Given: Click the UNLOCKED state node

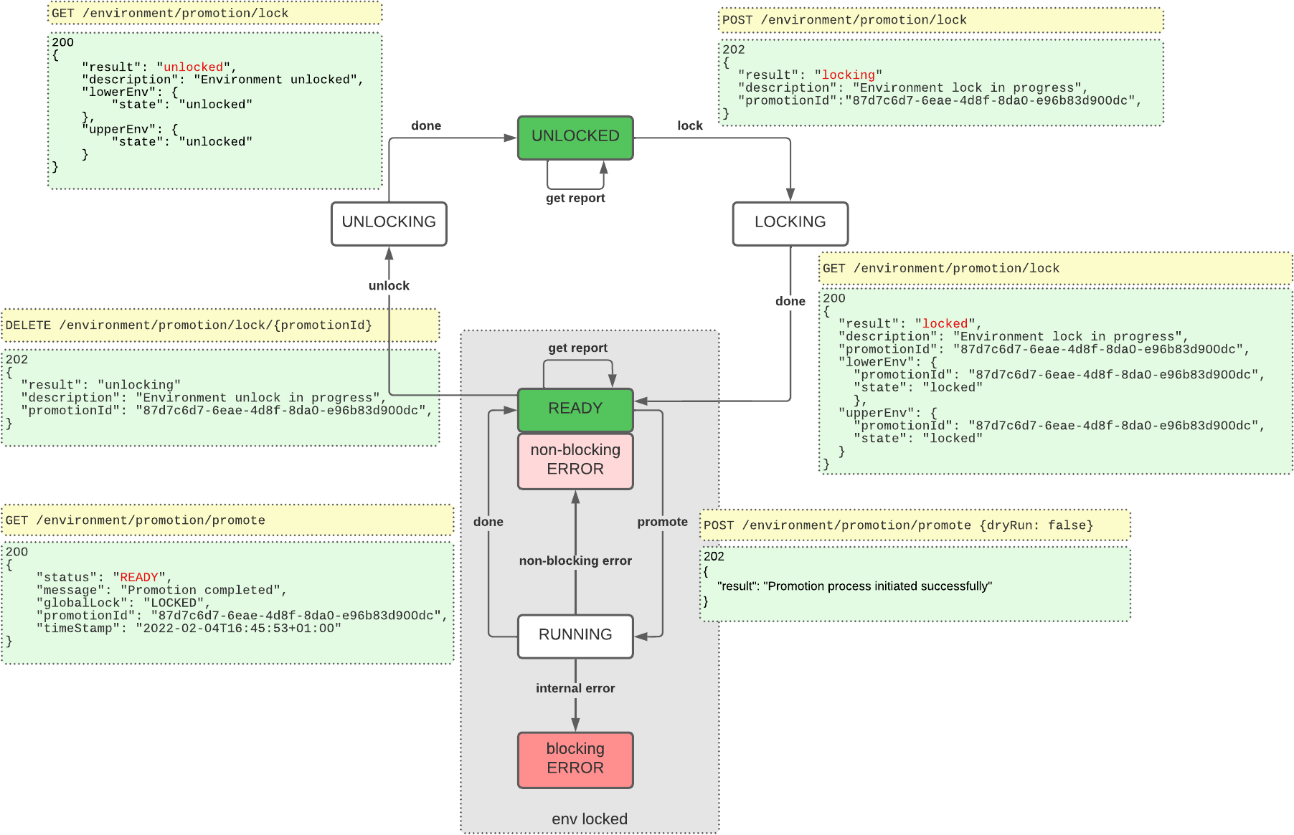Looking at the screenshot, I should click(574, 136).
